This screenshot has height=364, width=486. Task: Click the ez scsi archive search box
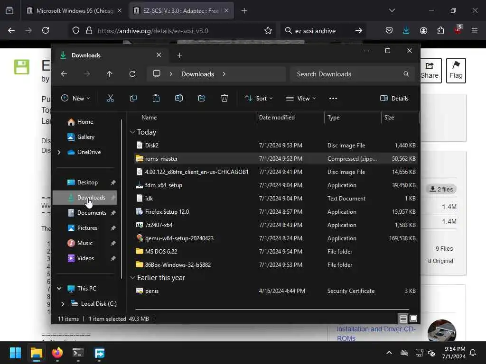[x=322, y=31]
